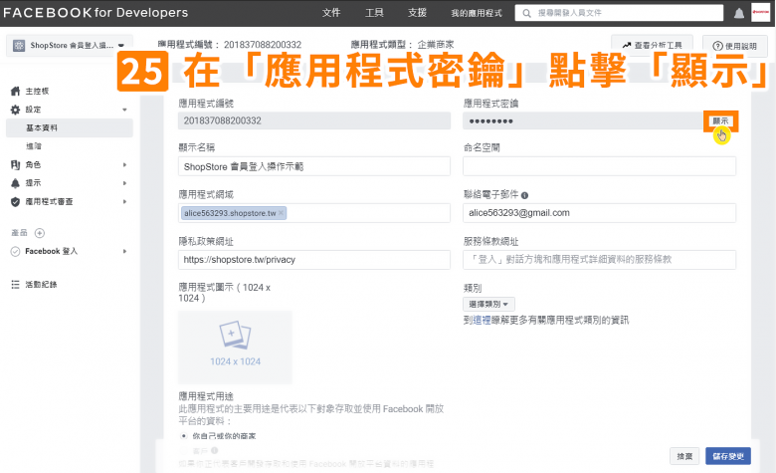Expand the Facebook 登入 product menu
This screenshot has width=776, height=473.
124,252
